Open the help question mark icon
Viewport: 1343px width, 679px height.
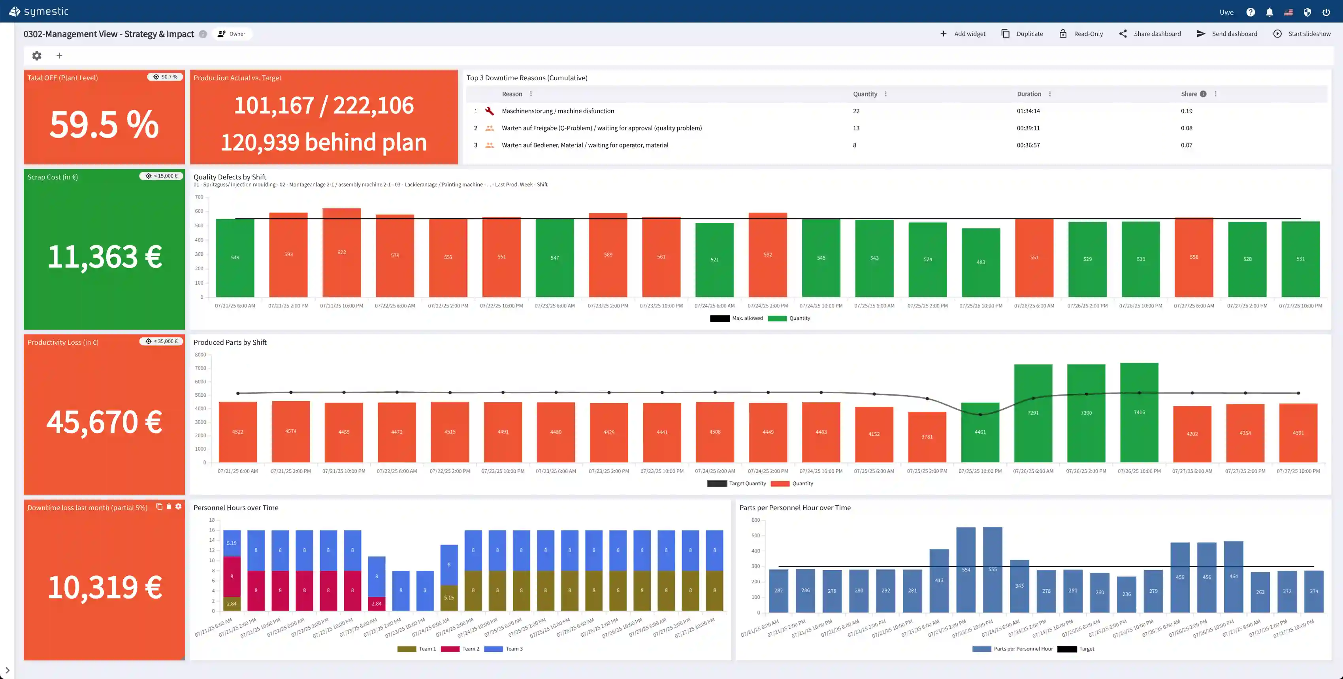(1250, 12)
